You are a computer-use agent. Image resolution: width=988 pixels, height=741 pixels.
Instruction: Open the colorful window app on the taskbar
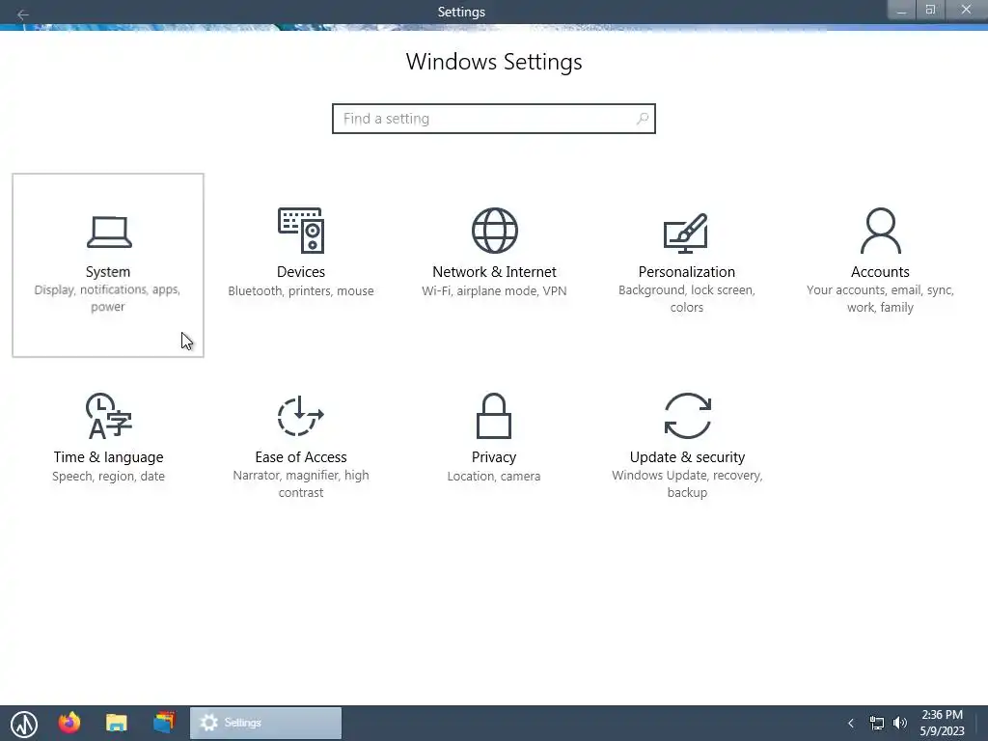point(164,722)
